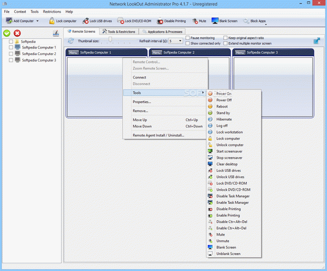Choose Connect in the context menu
The width and height of the screenshot is (327, 271).
coord(165,77)
